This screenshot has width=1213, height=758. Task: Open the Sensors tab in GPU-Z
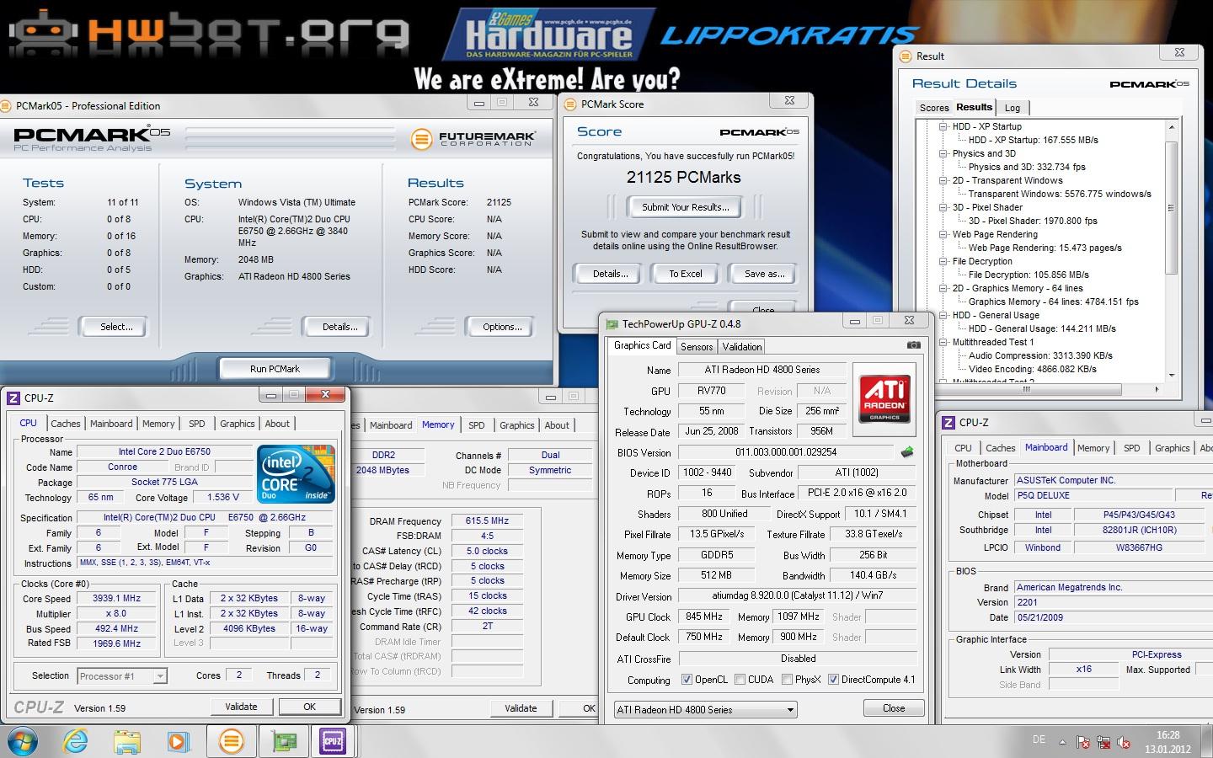(x=697, y=346)
